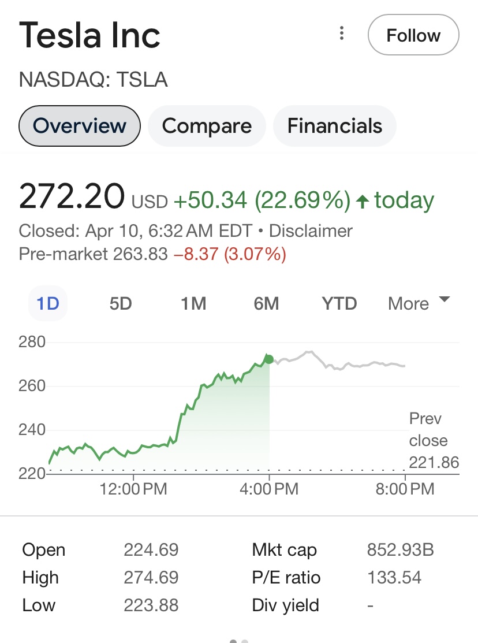This screenshot has height=643, width=478.
Task: Open the Disclaimer link
Action: tap(311, 231)
